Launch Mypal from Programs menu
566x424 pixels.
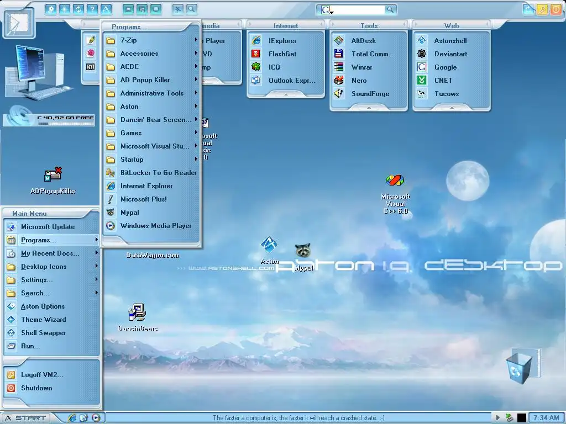(151, 213)
